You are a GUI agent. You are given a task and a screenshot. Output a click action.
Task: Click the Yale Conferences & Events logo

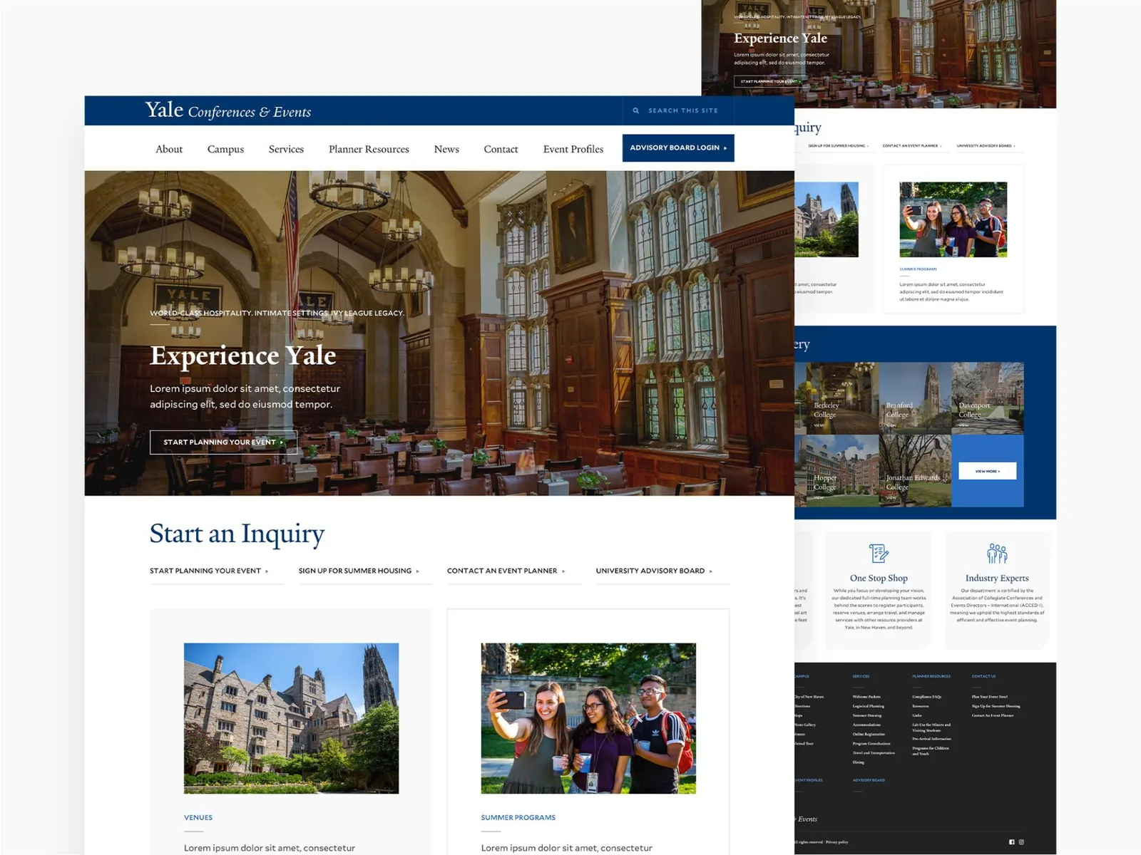tap(228, 110)
